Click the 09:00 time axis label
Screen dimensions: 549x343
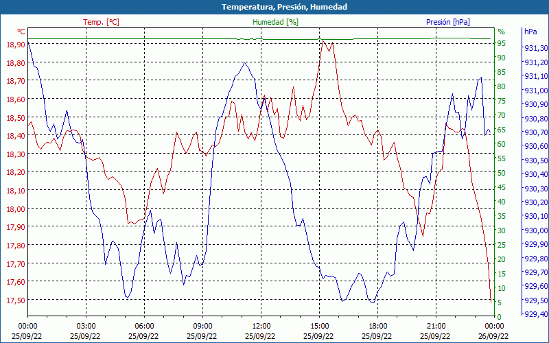[x=202, y=327]
